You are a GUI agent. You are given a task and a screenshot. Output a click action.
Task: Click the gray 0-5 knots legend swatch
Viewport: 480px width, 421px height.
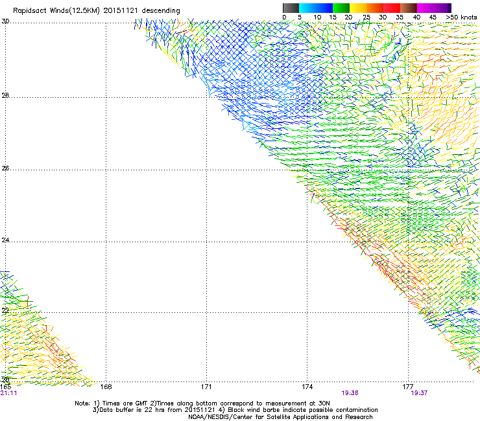click(x=291, y=8)
